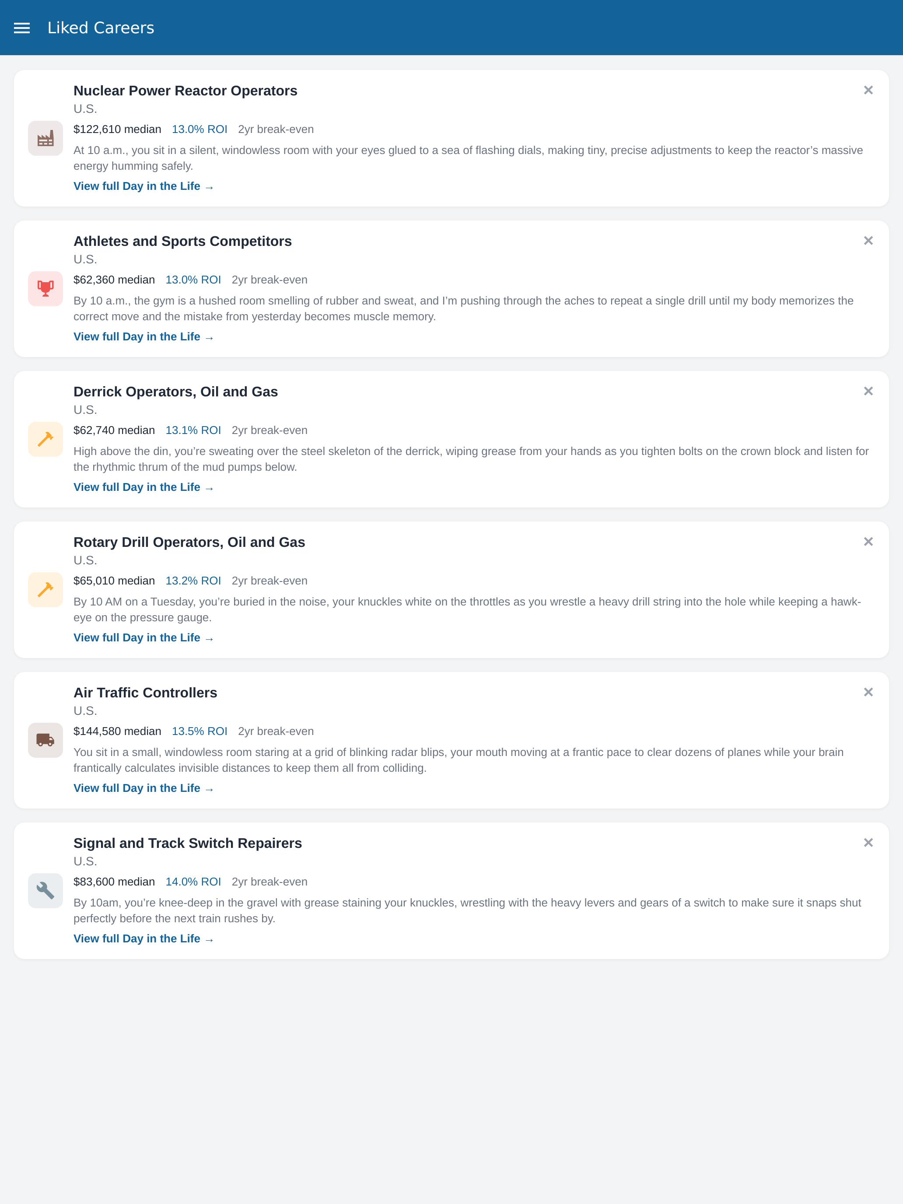The image size is (903, 1204).
Task: Remove Nuclear Power Reactor Operators from liked careers
Action: [x=868, y=90]
